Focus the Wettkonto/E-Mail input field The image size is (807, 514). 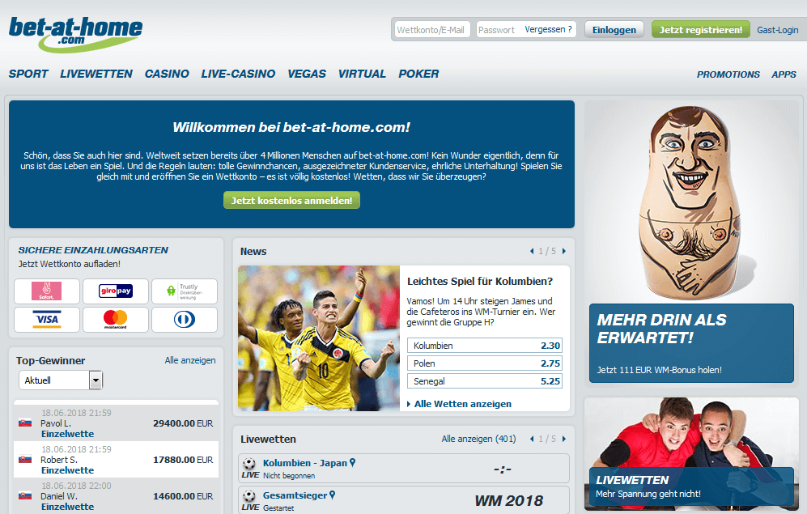tap(432, 30)
